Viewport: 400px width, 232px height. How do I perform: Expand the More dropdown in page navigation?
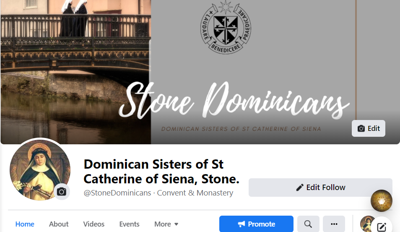coord(166,224)
